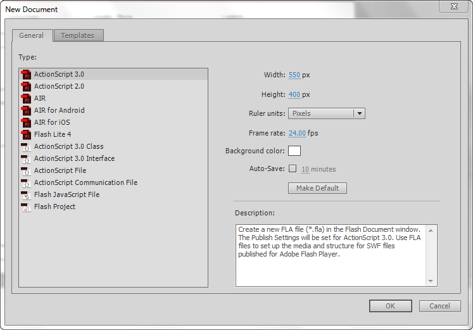Click Description scrollbar down arrow
473x330 pixels.
tap(431, 281)
